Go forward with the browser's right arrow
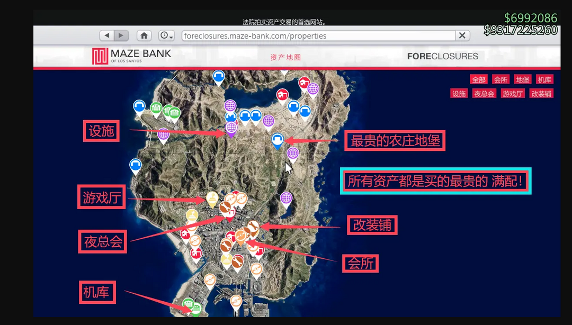This screenshot has width=572, height=325. click(121, 35)
